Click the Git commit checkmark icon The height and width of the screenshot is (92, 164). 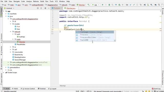tap(134, 5)
